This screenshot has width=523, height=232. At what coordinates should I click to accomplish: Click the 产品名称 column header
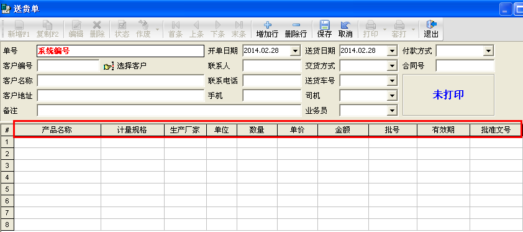(x=57, y=130)
